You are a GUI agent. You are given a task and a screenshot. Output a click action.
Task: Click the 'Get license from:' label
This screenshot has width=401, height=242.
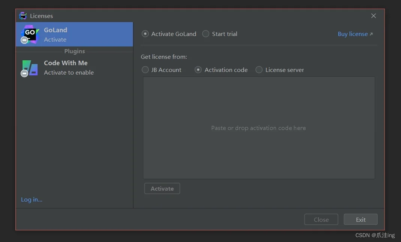pos(164,57)
